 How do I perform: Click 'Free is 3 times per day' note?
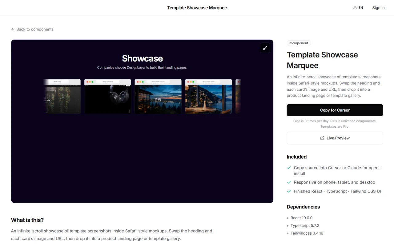coord(335,124)
